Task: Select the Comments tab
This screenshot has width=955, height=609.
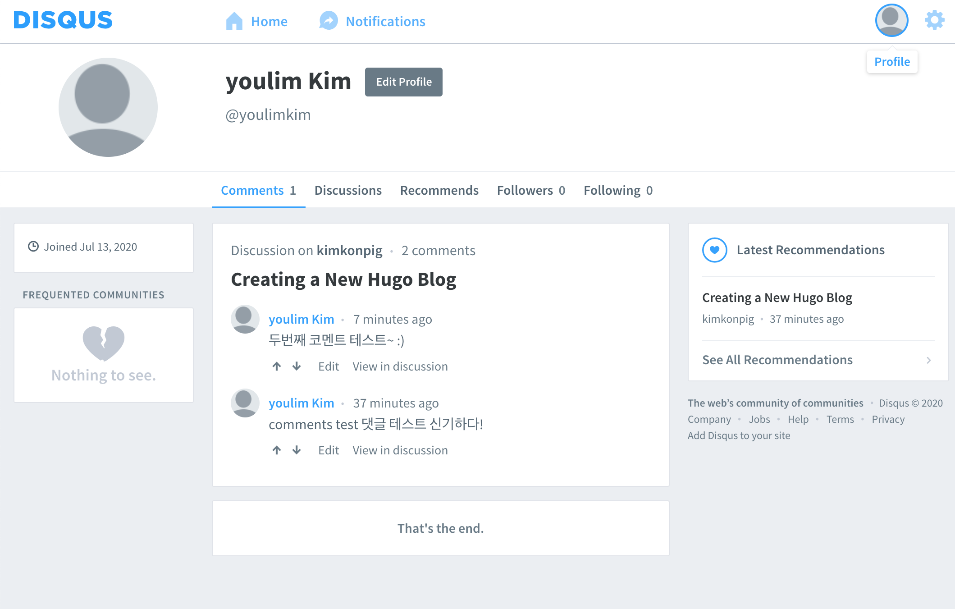Action: click(x=259, y=190)
